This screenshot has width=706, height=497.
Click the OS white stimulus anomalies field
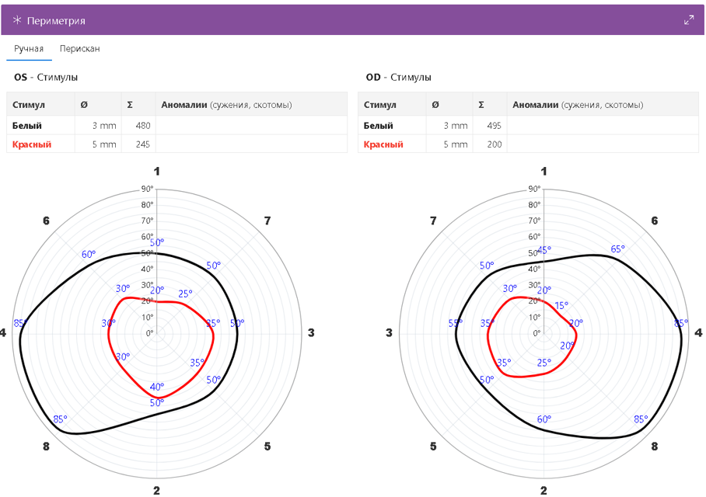[x=251, y=125]
